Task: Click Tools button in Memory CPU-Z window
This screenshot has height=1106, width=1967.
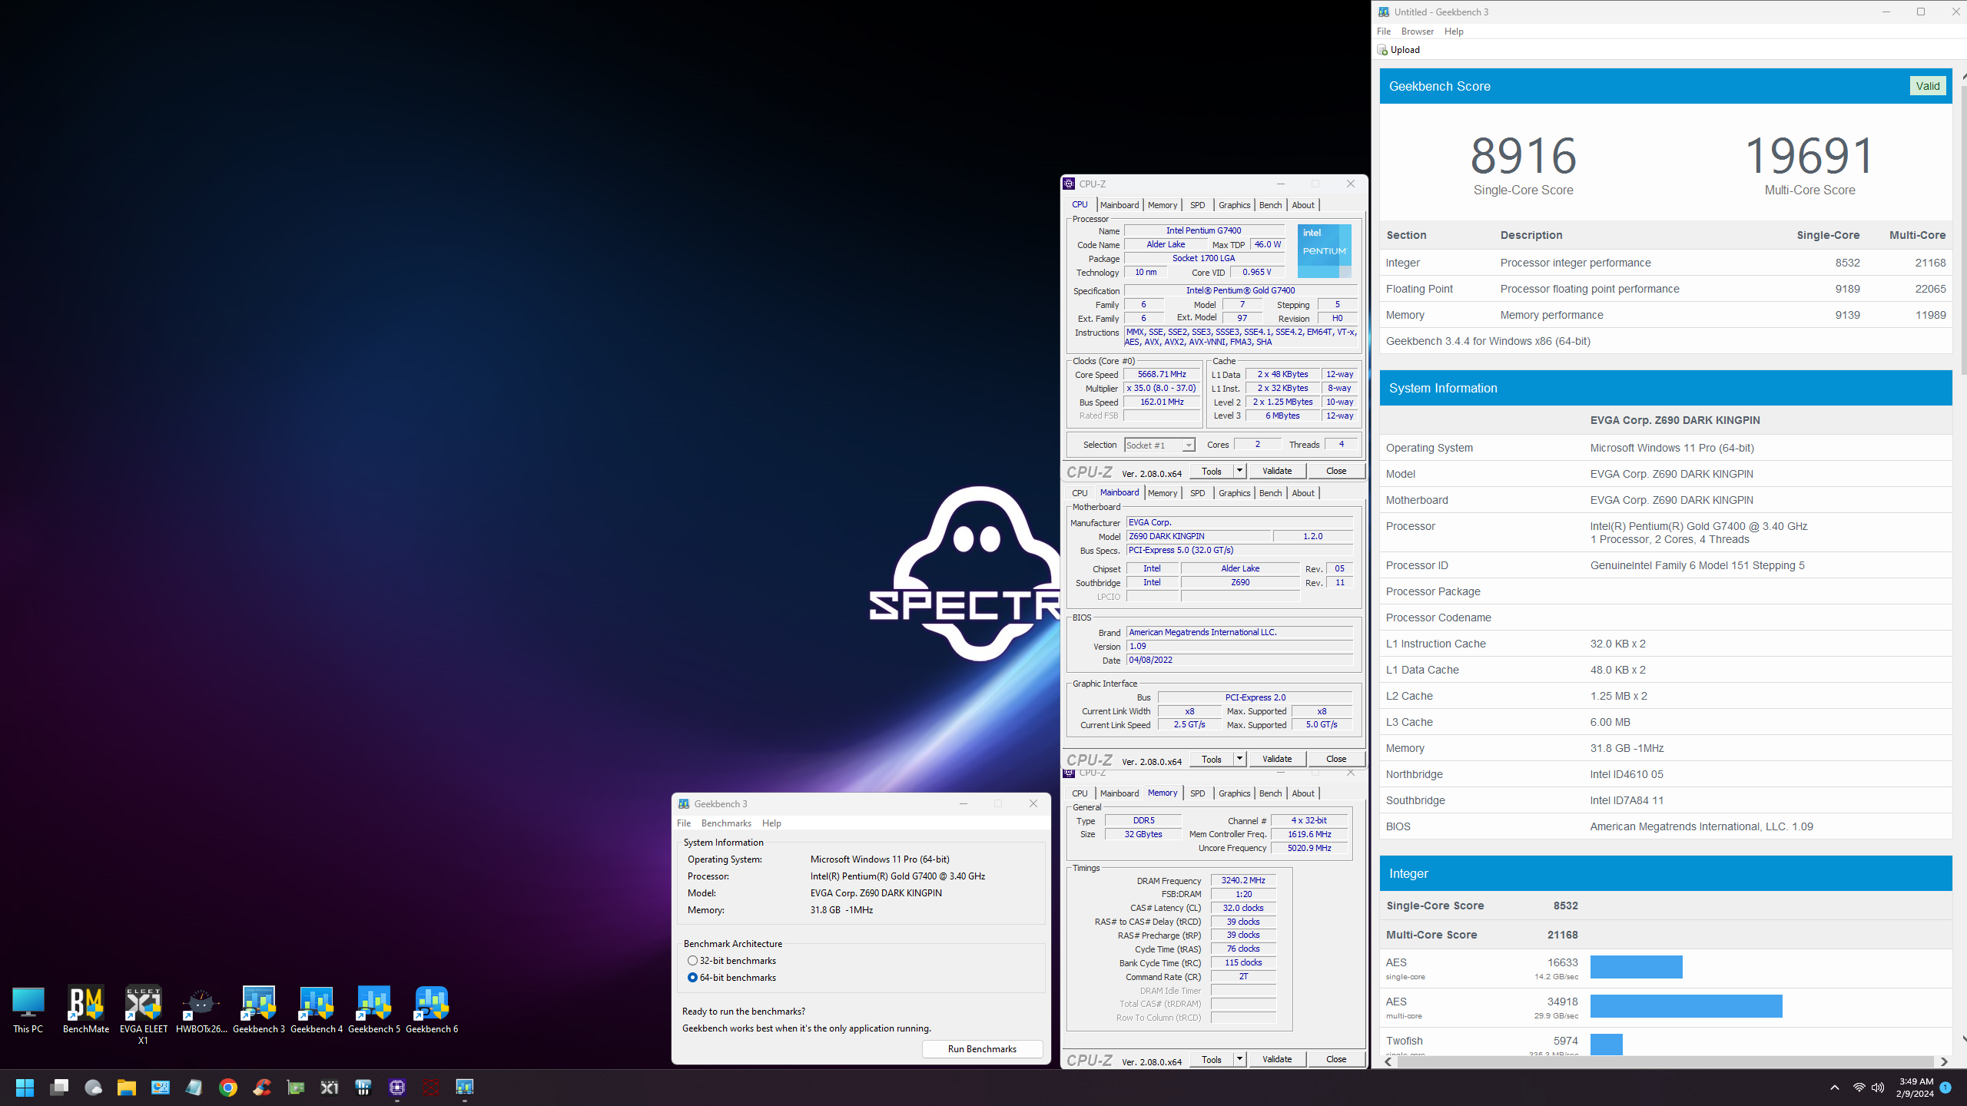Action: (x=1212, y=1059)
